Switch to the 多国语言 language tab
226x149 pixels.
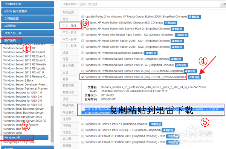(x=69, y=12)
